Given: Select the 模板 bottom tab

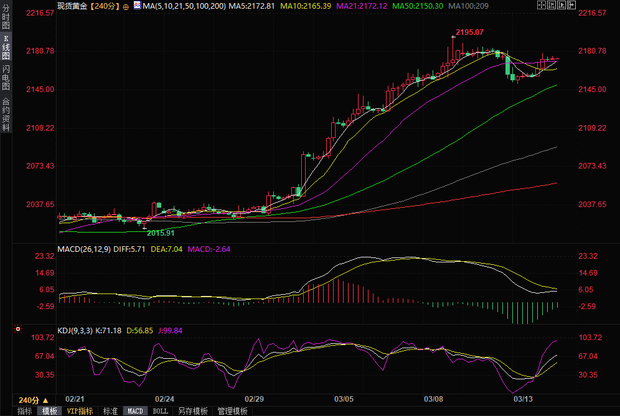Looking at the screenshot, I should [49, 411].
